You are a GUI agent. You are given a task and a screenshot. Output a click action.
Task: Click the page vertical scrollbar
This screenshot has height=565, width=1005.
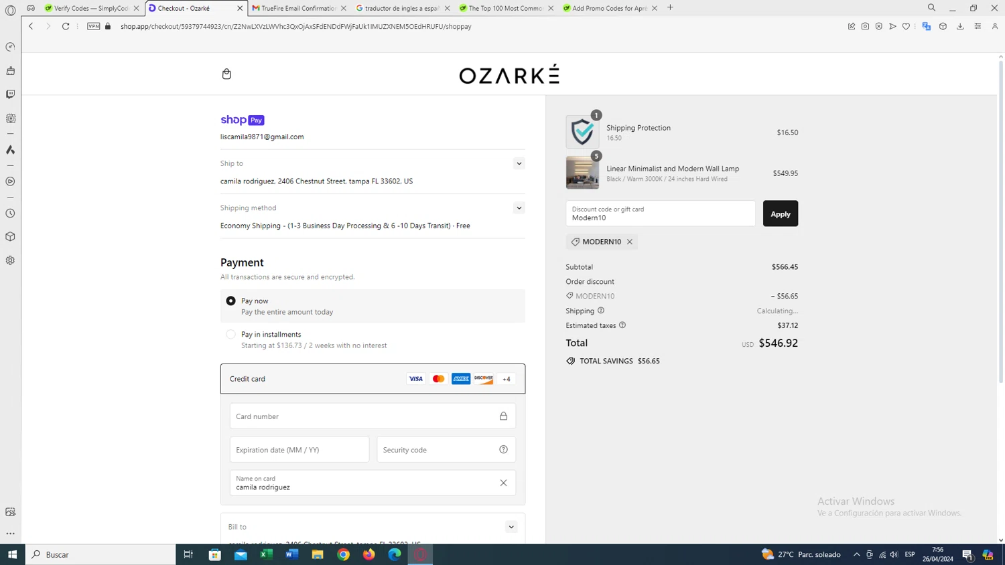1000,221
